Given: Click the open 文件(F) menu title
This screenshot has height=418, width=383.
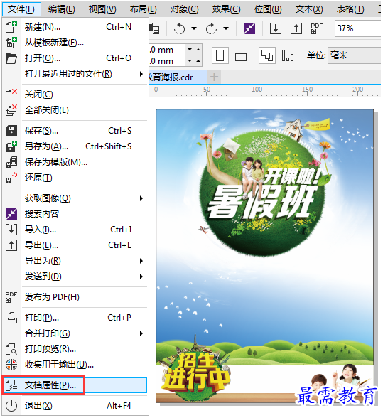Looking at the screenshot, I should click(x=21, y=9).
